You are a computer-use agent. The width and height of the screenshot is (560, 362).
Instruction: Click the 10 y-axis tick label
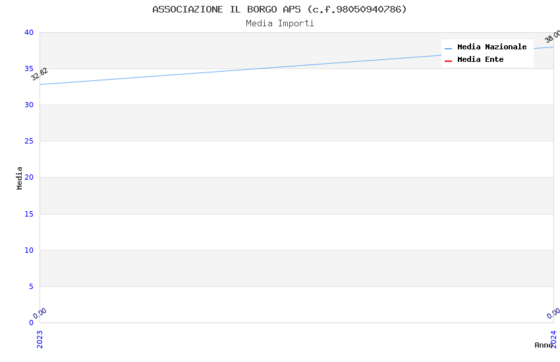(29, 250)
